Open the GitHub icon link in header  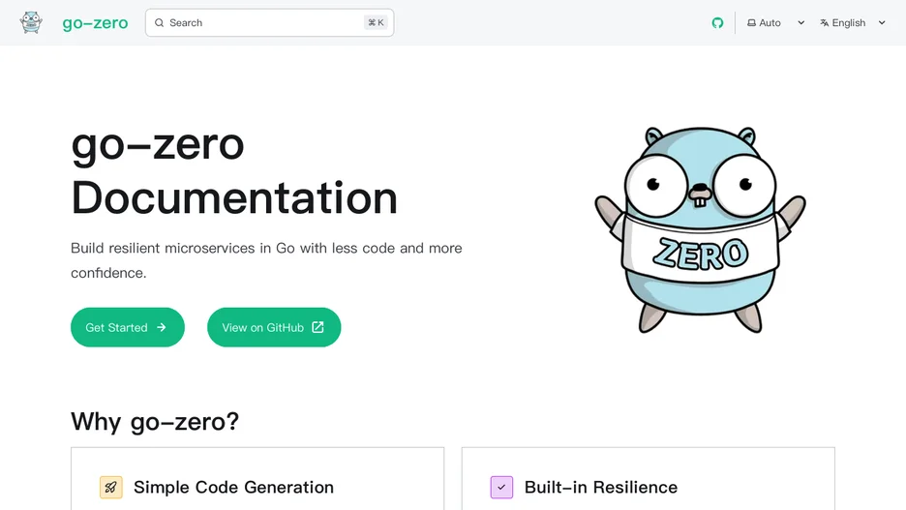point(717,22)
